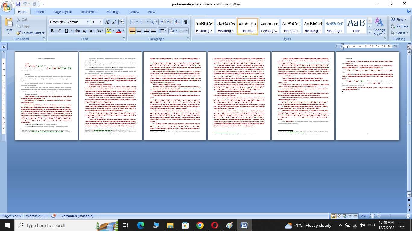Click the Clear Formatting icon
The height and width of the screenshot is (234, 412).
point(122,22)
